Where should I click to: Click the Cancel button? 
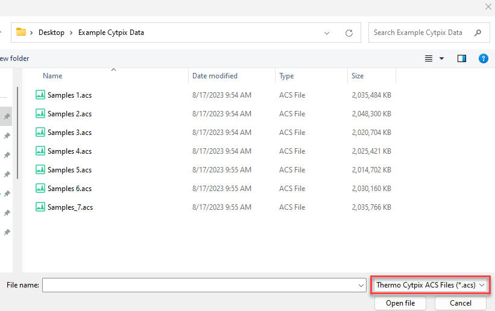[x=460, y=303]
